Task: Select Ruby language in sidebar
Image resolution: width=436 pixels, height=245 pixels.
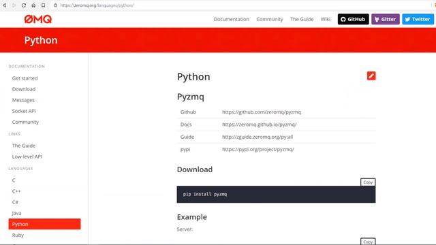Action: coord(18,235)
